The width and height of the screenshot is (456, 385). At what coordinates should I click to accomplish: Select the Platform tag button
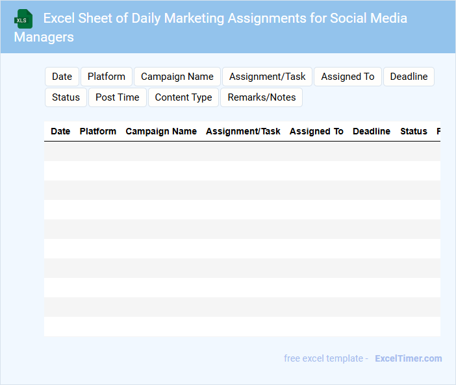(x=107, y=77)
